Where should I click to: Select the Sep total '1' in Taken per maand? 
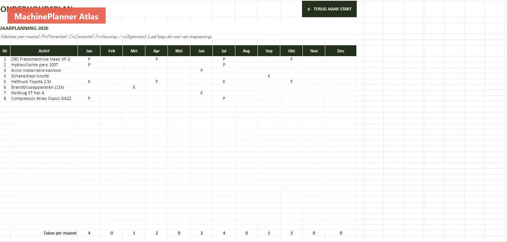pyautogui.click(x=269, y=233)
